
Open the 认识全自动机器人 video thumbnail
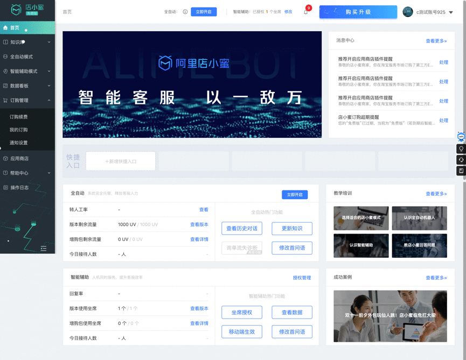[x=419, y=218]
